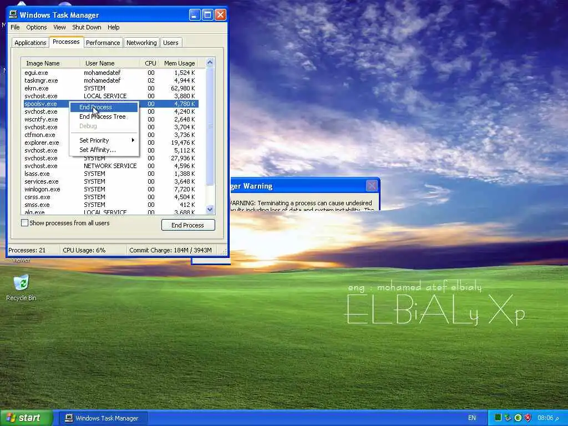568x426 pixels.
Task: Open the Options menu
Action: tap(36, 27)
